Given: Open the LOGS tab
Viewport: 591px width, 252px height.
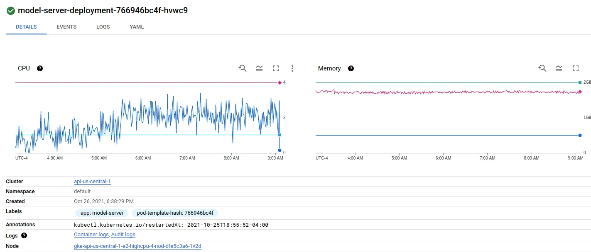Looking at the screenshot, I should pos(103,27).
